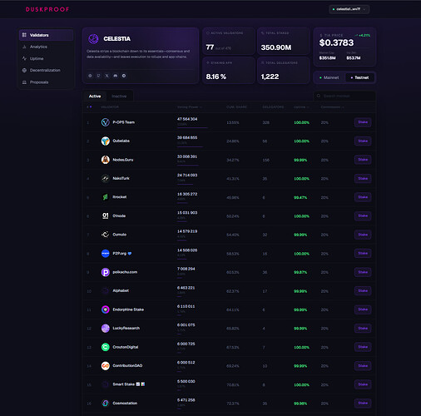Open the Analytics sidebar icon
The image size is (421, 416).
tap(24, 47)
